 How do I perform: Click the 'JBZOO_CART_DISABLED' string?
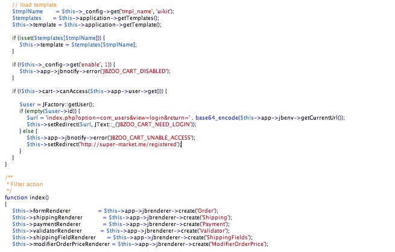point(134,71)
